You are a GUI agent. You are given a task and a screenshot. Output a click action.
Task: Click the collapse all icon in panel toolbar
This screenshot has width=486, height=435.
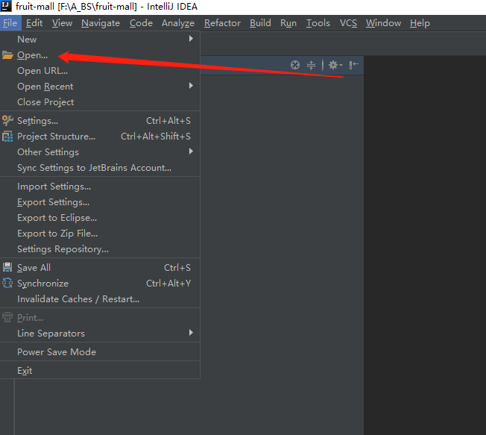point(311,65)
